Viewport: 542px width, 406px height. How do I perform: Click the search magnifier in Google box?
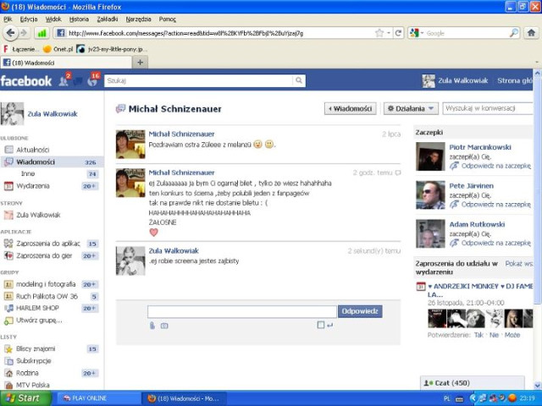coord(514,33)
